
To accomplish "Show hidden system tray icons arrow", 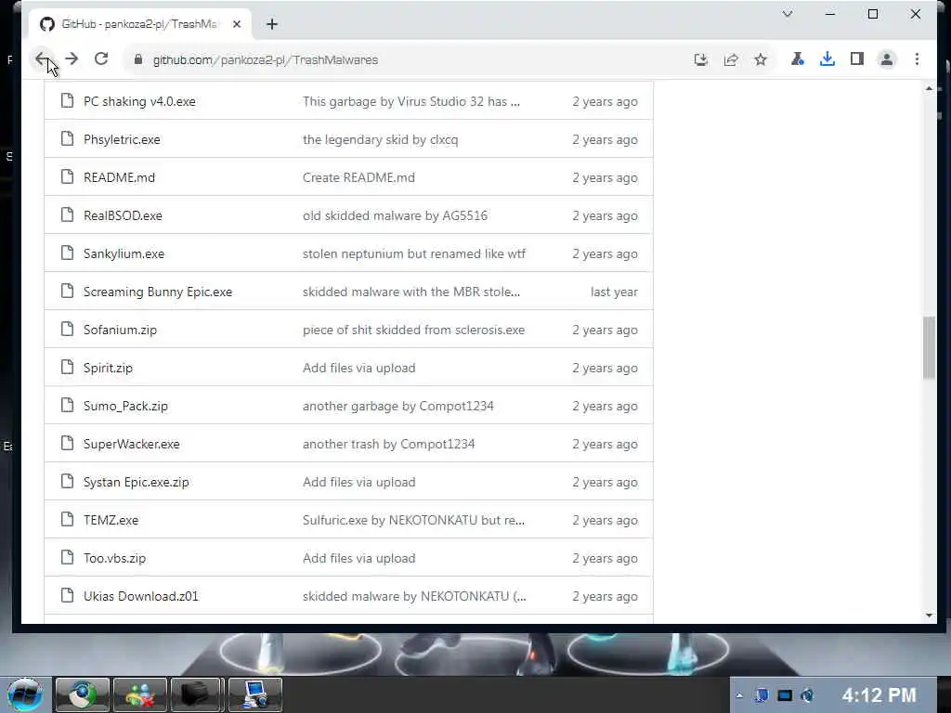I will coord(739,695).
